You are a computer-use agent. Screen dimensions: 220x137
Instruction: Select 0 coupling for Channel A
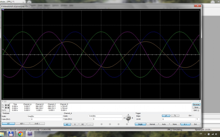(x=75, y=124)
